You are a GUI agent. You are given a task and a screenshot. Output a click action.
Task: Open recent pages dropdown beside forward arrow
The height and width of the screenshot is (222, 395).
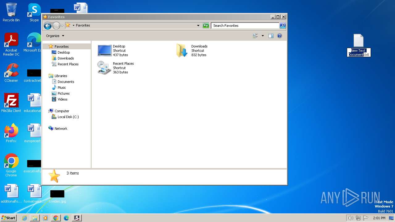click(62, 26)
